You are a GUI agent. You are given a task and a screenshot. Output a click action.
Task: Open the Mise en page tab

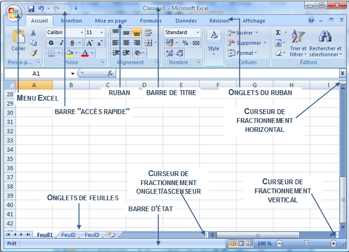[x=111, y=21]
